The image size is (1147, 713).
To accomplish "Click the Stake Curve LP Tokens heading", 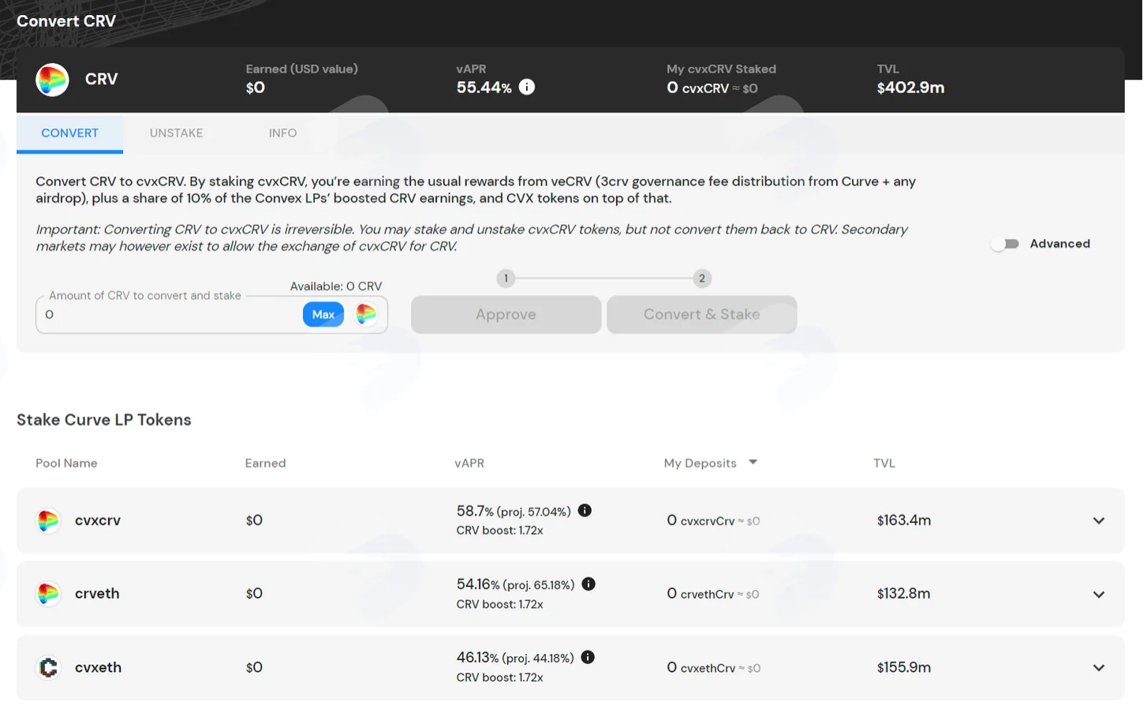I will point(104,420).
